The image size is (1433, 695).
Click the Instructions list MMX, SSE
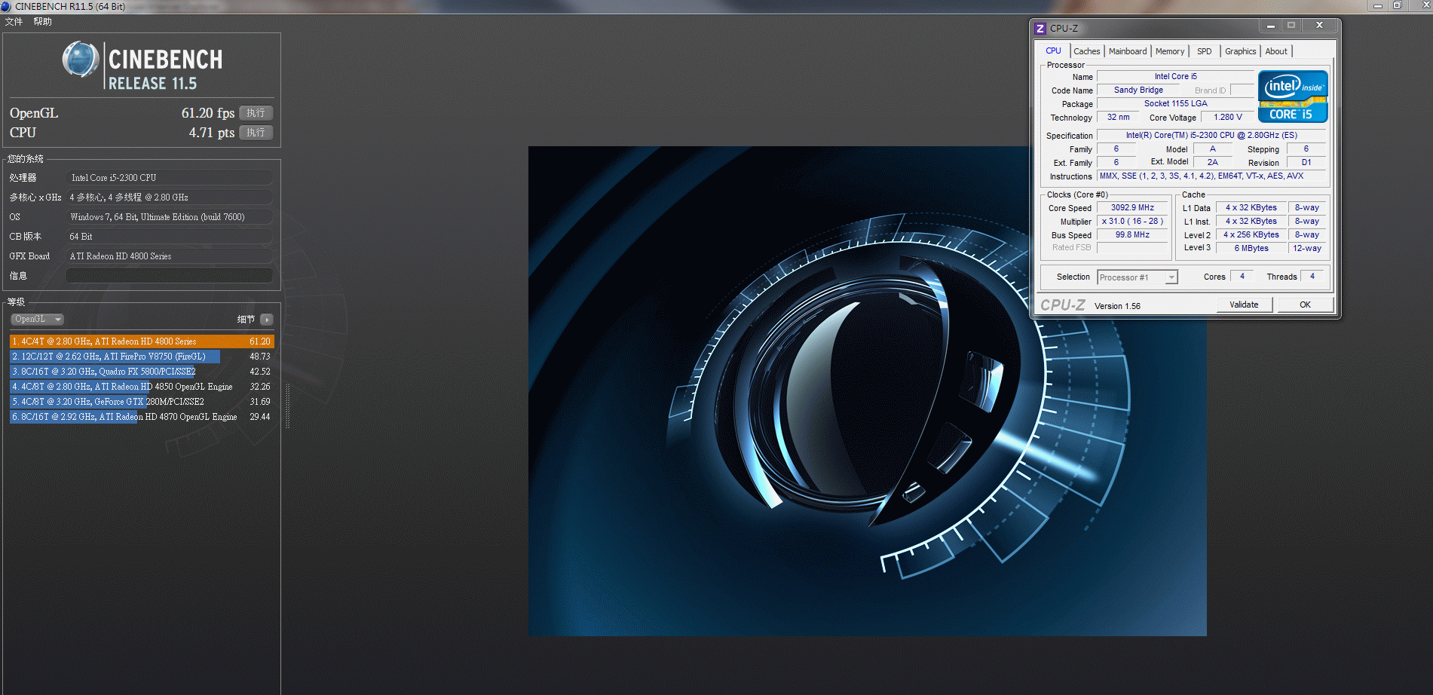tap(1211, 176)
